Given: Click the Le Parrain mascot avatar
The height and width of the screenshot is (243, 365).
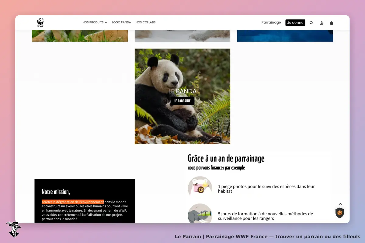Looking at the screenshot, I should [13, 229].
